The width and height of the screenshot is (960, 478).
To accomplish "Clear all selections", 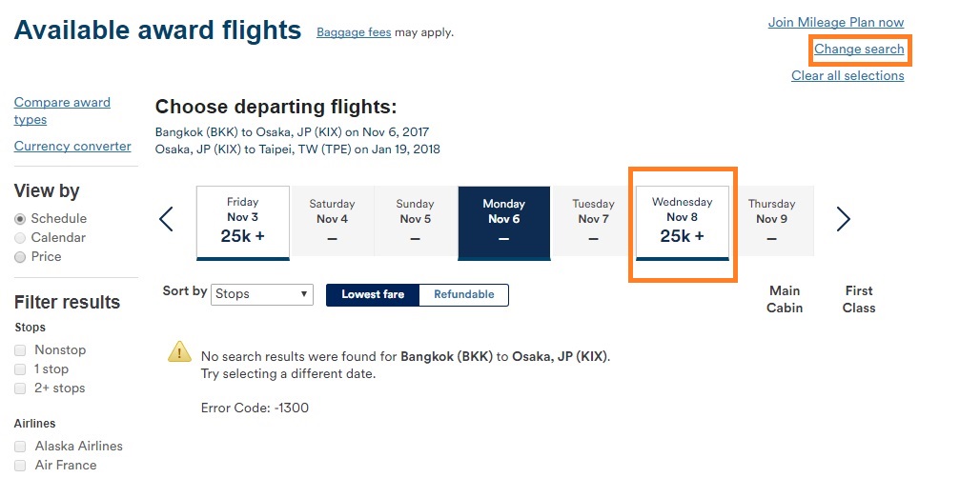I will pyautogui.click(x=848, y=76).
